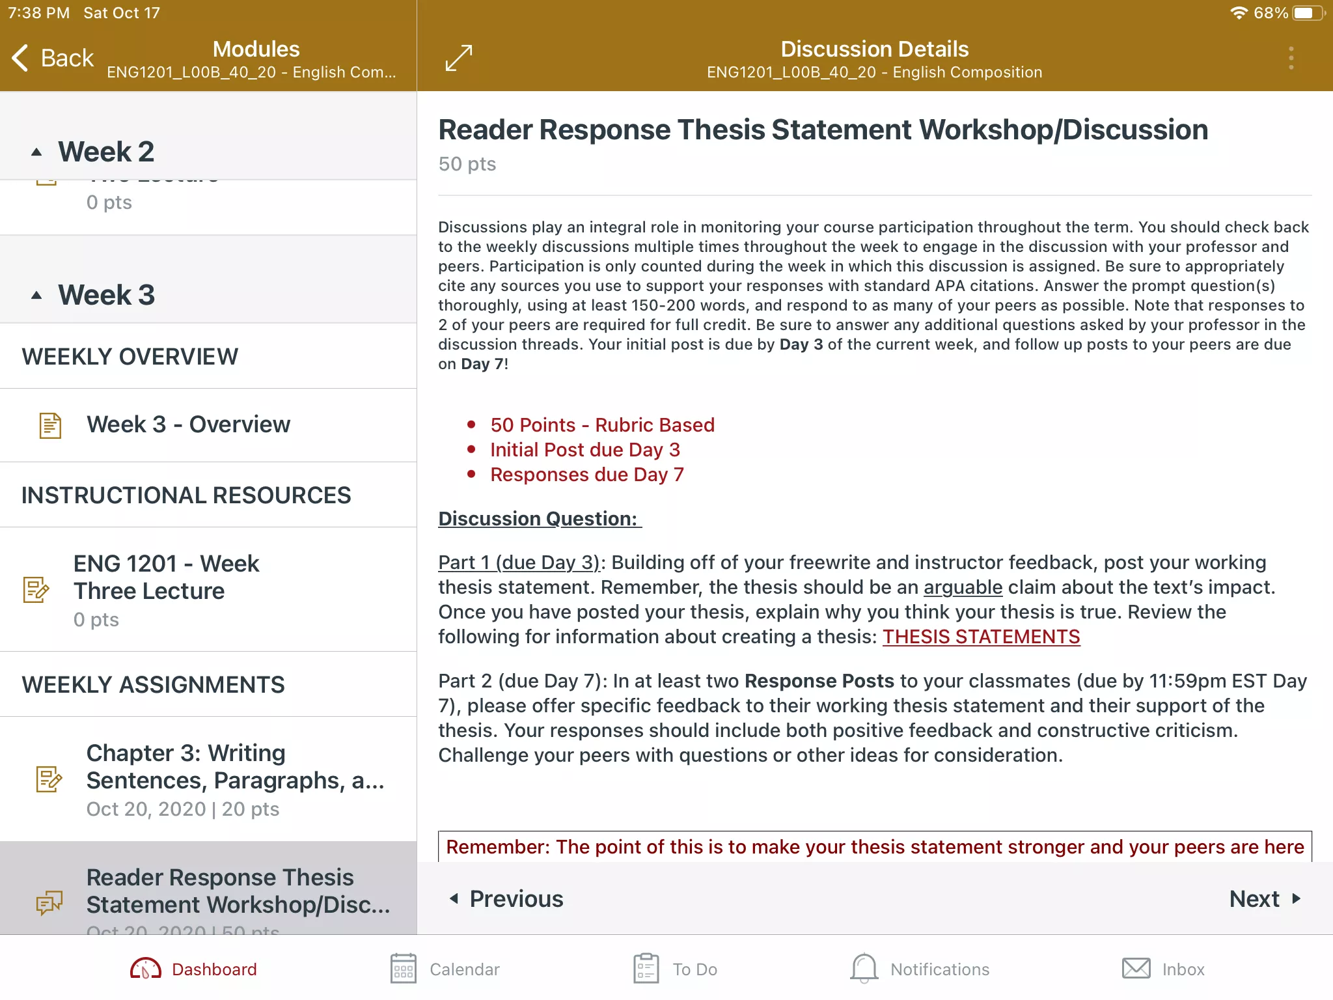The width and height of the screenshot is (1333, 1000).
Task: Tap the Calendar grid icon
Action: [x=404, y=969]
